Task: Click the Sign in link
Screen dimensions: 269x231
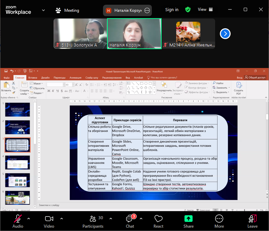Action: pos(172,10)
